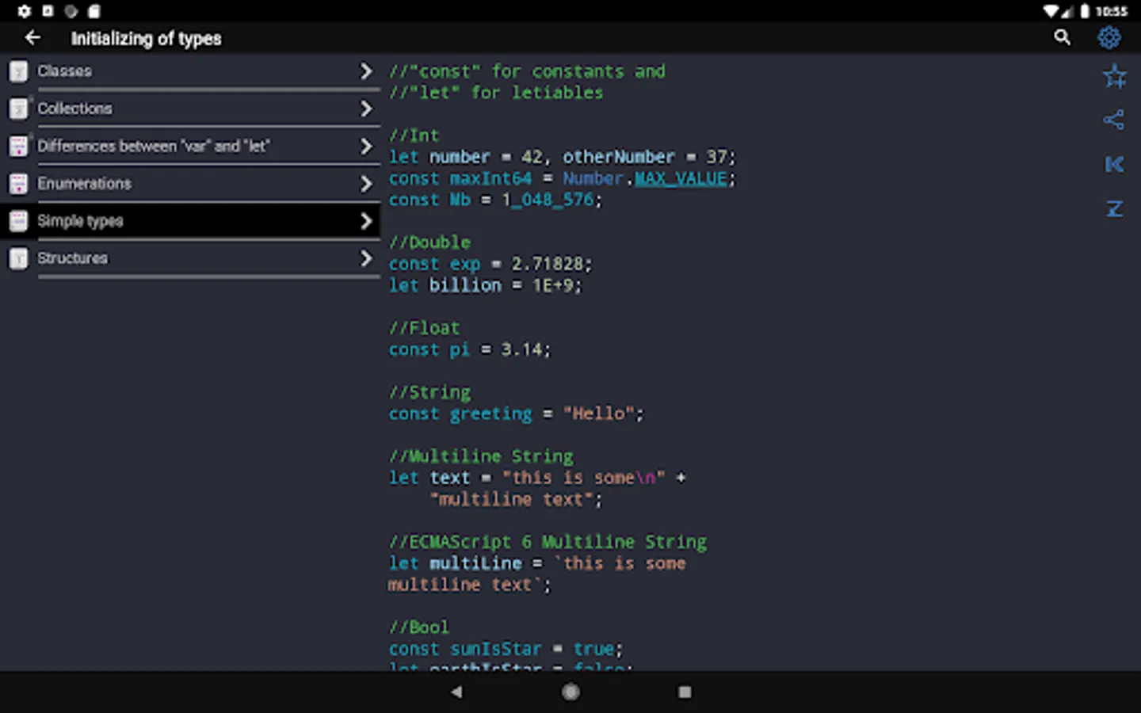Screen dimensions: 1141x713
Task: Open settings via the blue gear icon
Action: click(1109, 37)
